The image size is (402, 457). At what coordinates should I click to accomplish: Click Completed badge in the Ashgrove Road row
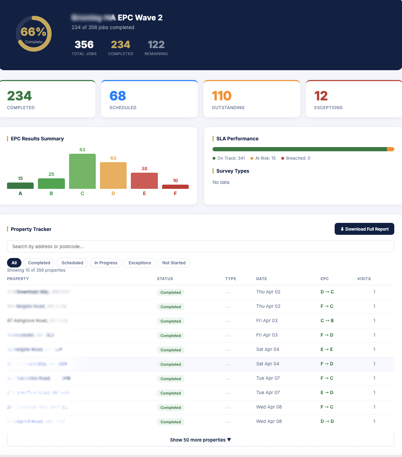[x=170, y=321]
